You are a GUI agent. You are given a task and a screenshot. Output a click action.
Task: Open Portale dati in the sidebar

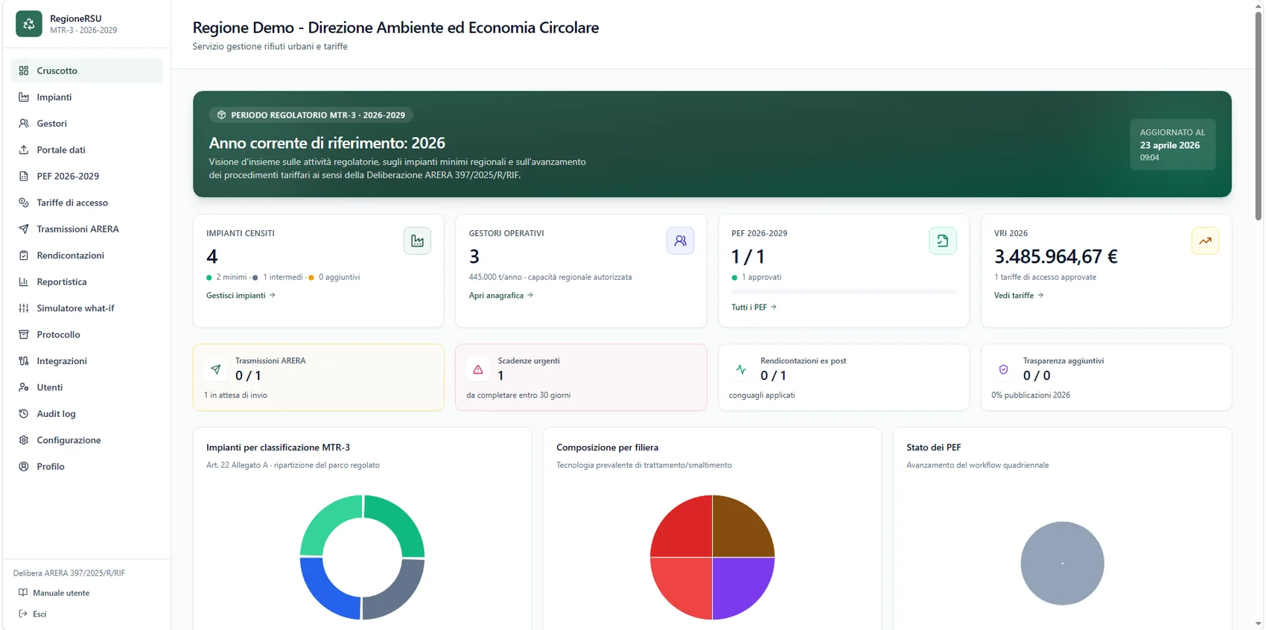pyautogui.click(x=86, y=150)
